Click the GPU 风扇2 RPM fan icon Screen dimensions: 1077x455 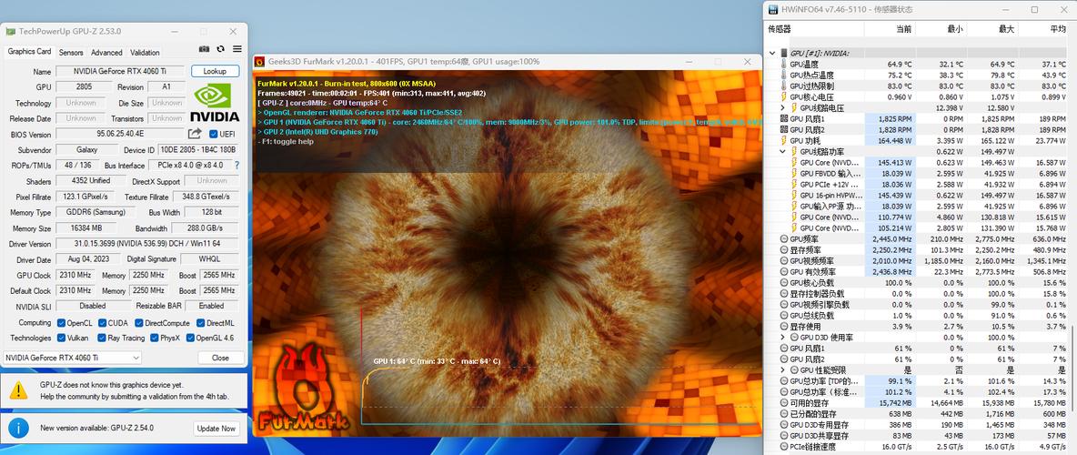click(x=784, y=129)
